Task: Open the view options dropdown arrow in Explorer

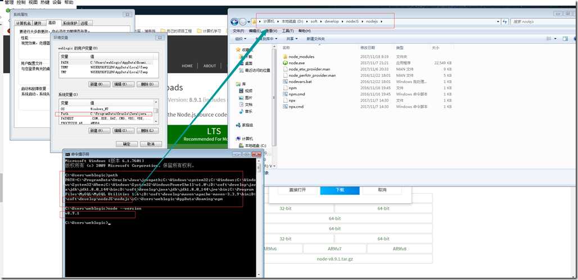Action: tap(555, 39)
